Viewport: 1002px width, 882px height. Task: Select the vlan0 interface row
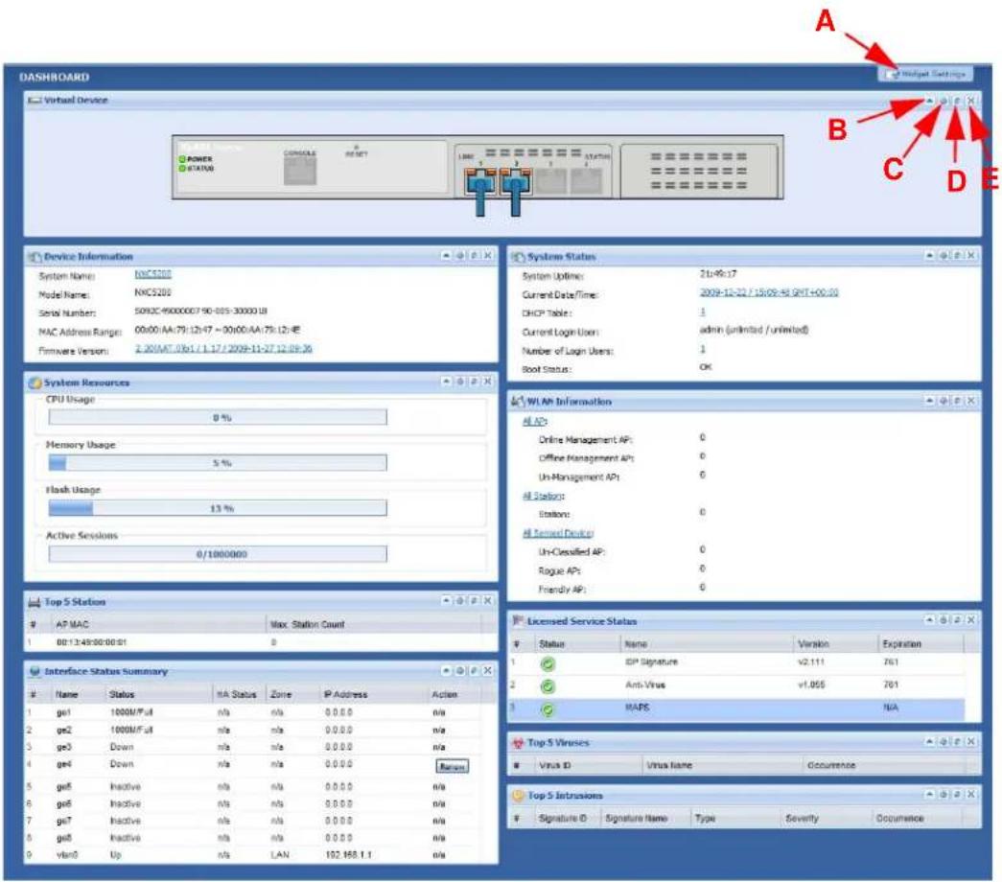click(x=254, y=854)
